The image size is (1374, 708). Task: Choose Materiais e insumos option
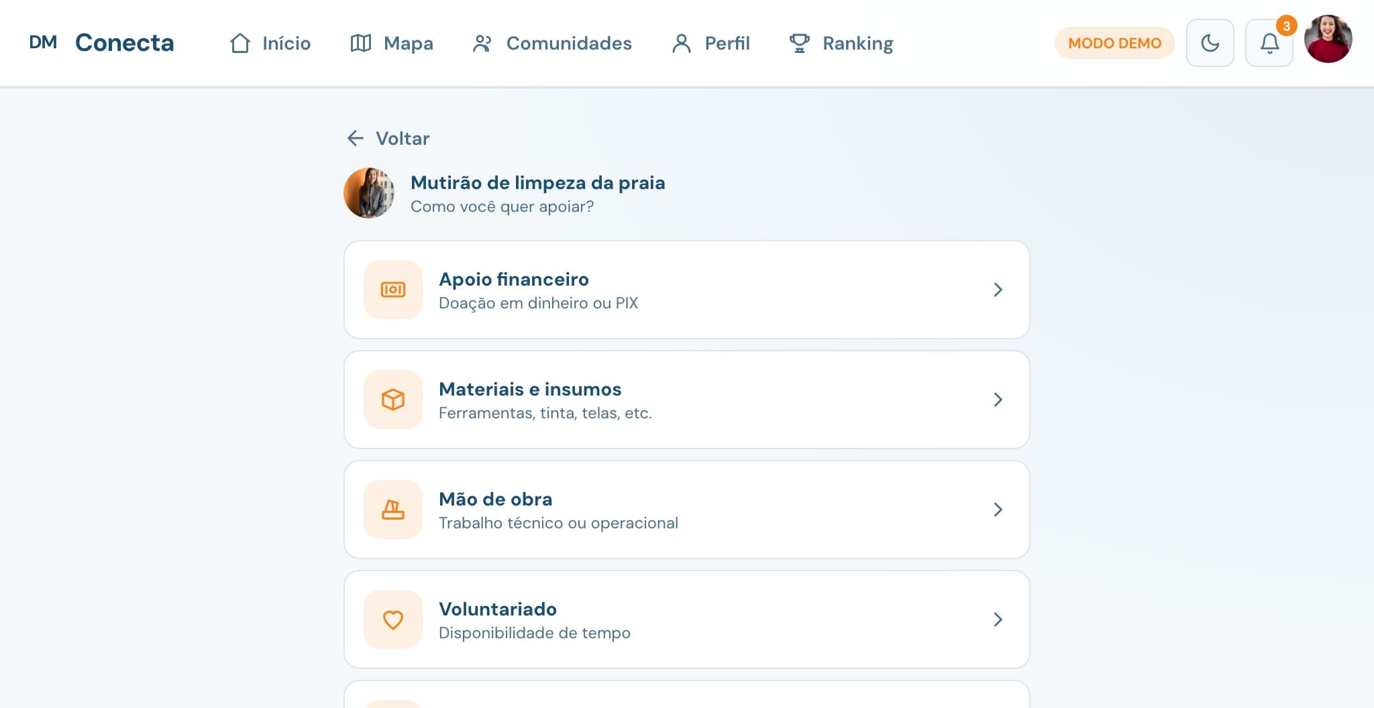[687, 400]
